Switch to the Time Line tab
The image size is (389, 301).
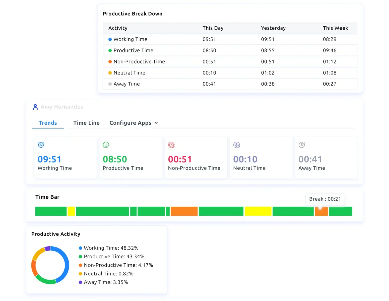pos(86,123)
